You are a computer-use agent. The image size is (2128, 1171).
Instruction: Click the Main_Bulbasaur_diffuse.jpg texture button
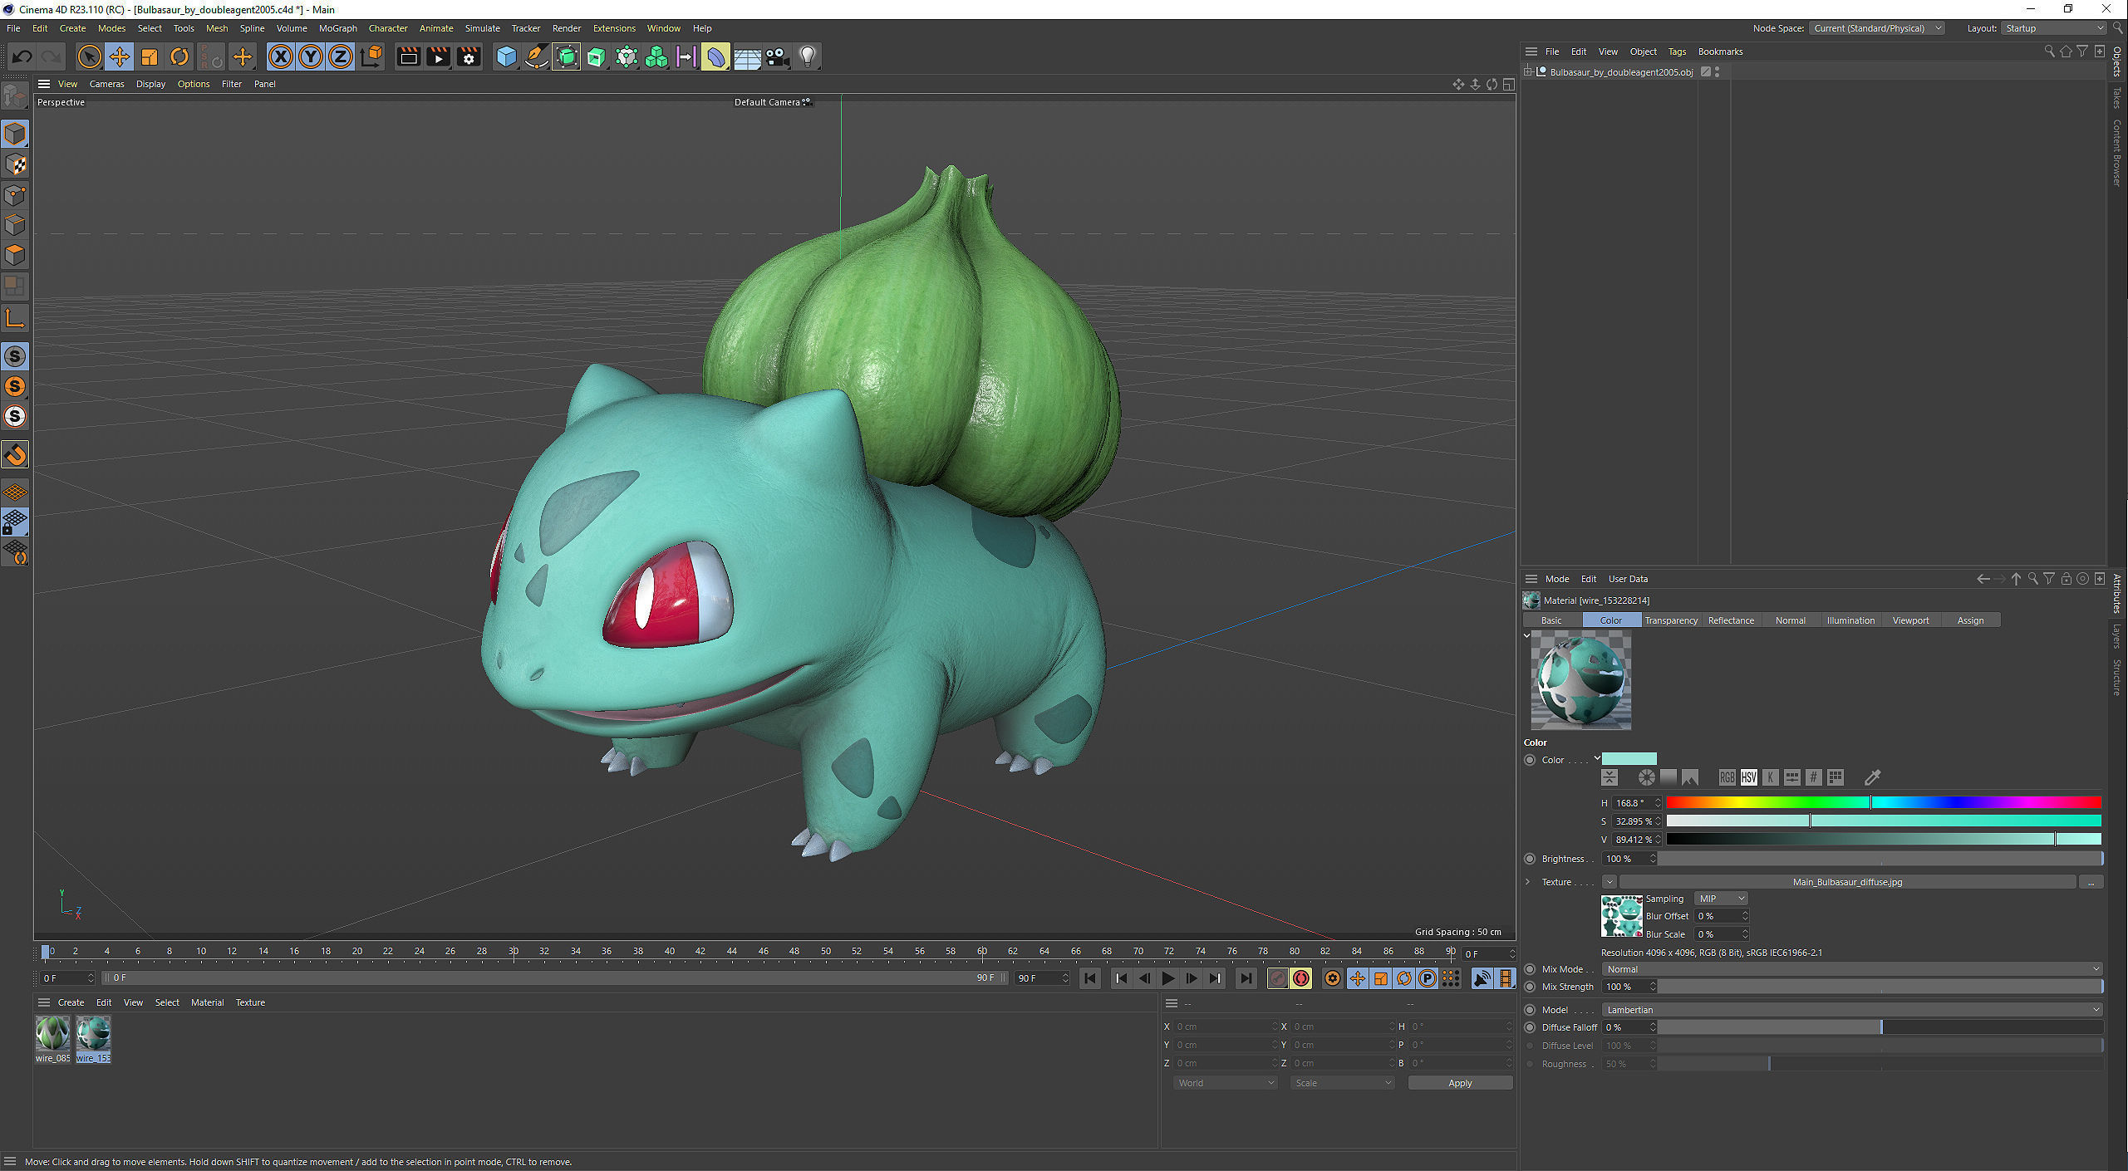click(1847, 882)
